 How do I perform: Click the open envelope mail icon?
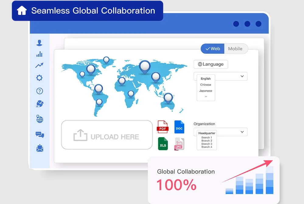point(40,148)
